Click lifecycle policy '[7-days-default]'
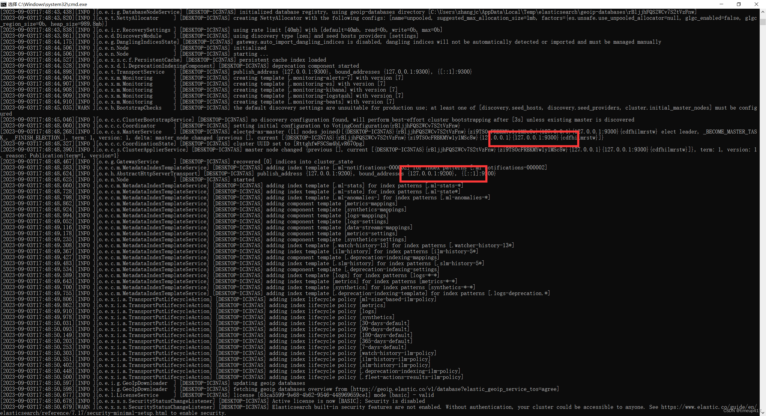This screenshot has width=766, height=416. coord(383,347)
